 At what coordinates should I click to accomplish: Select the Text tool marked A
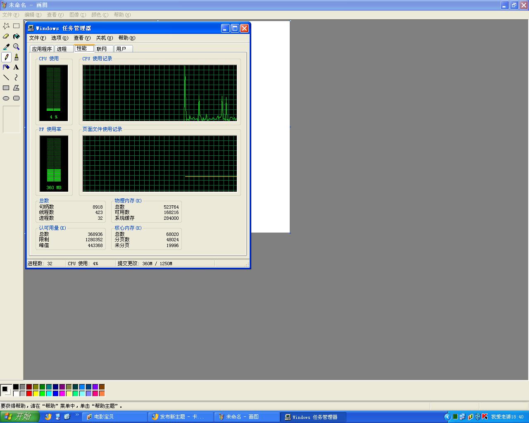point(17,67)
